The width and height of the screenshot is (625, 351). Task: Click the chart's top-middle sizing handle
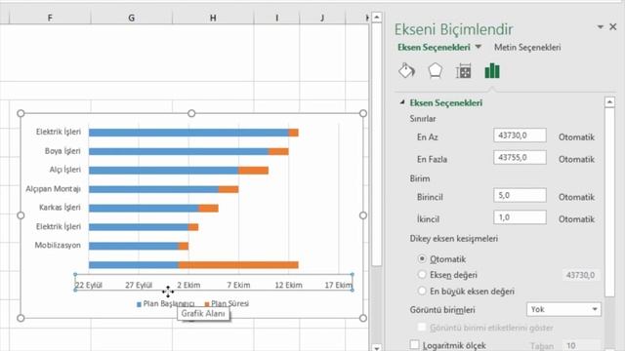click(x=191, y=113)
